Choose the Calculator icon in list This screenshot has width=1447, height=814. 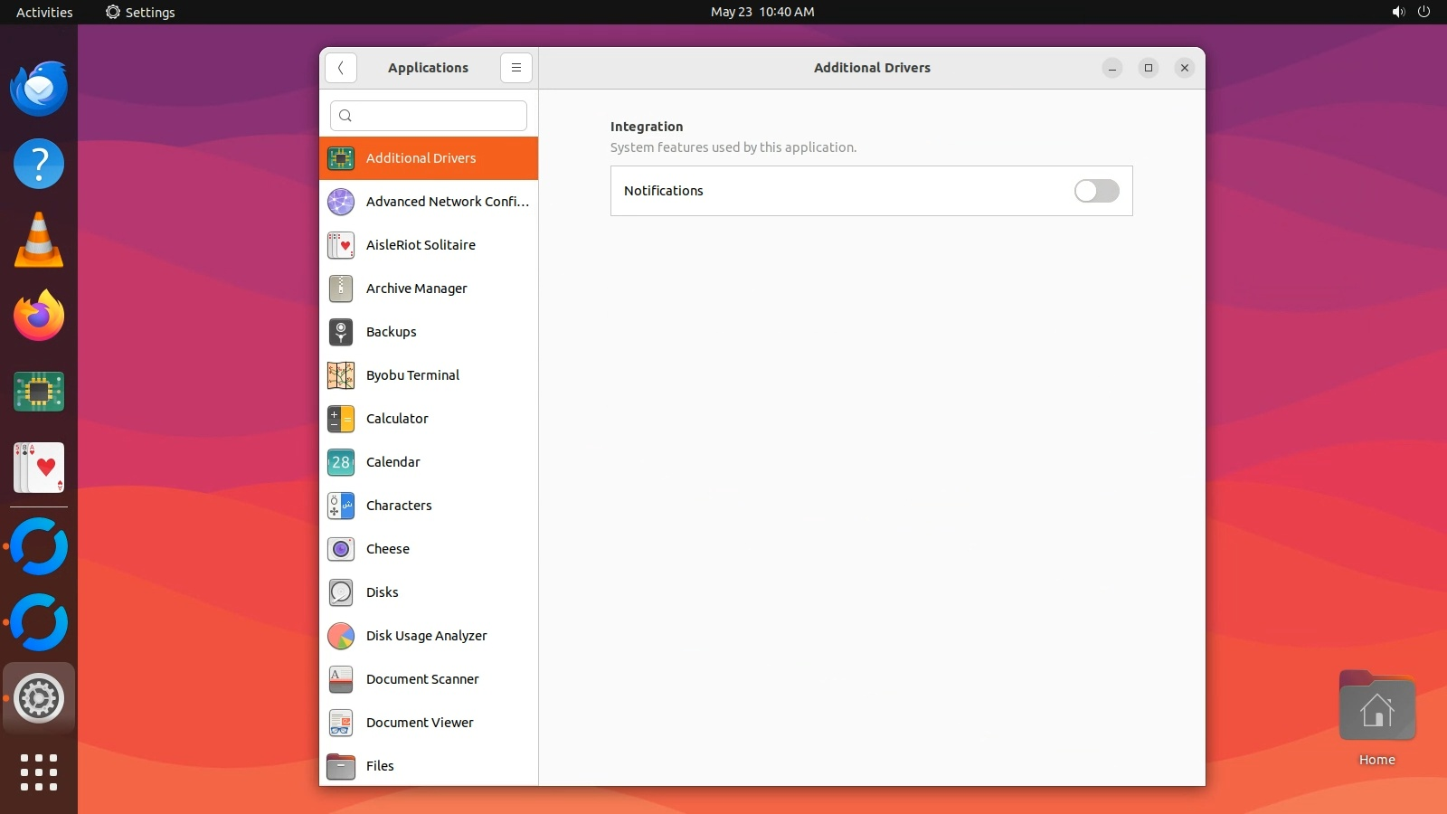pyautogui.click(x=341, y=419)
